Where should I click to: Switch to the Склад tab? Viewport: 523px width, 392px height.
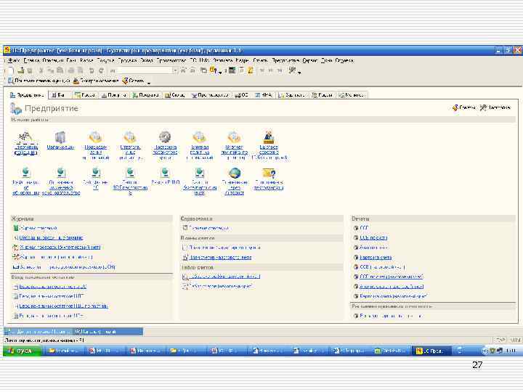click(175, 95)
